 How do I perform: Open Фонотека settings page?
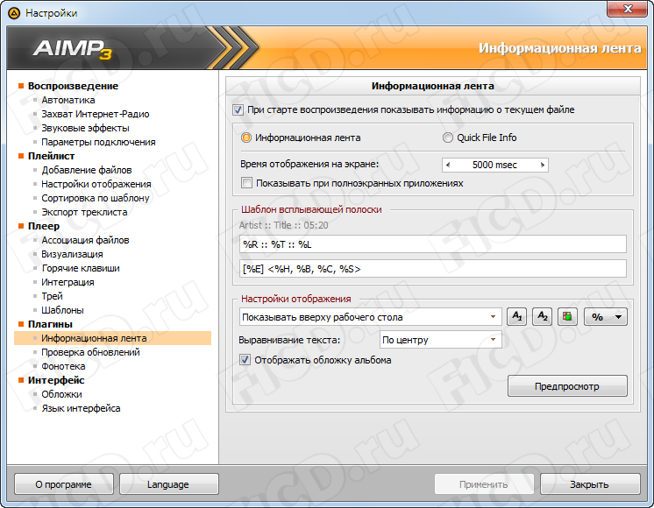point(63,366)
